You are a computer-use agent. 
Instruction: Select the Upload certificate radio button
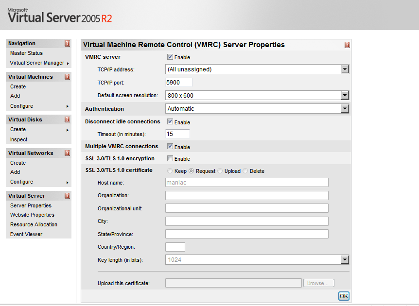(x=220, y=171)
